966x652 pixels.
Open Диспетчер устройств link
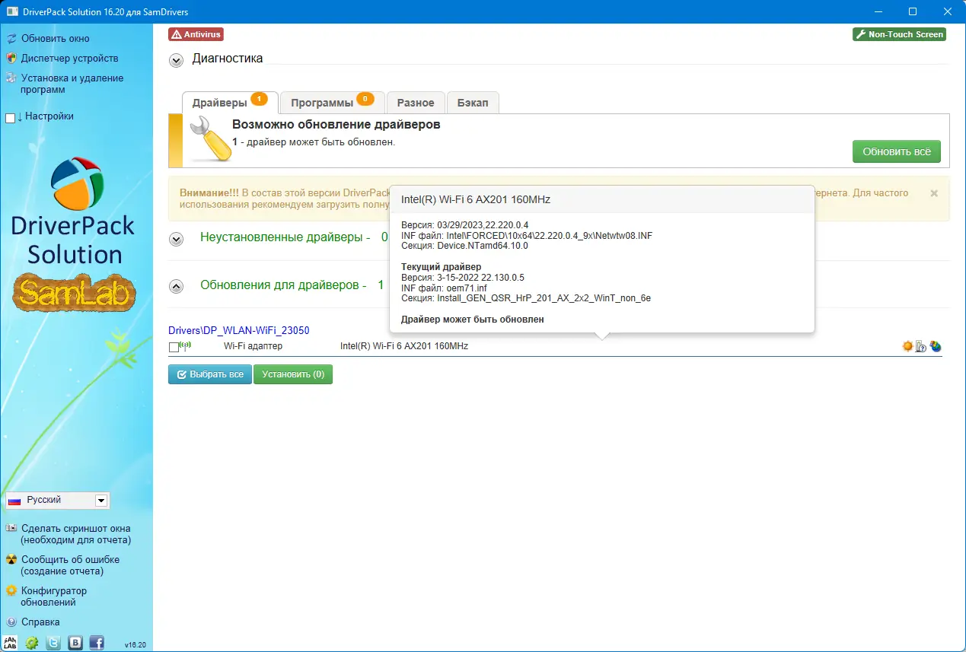click(70, 59)
